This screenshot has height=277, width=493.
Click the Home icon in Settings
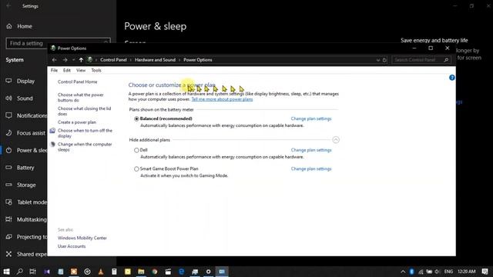(9, 26)
